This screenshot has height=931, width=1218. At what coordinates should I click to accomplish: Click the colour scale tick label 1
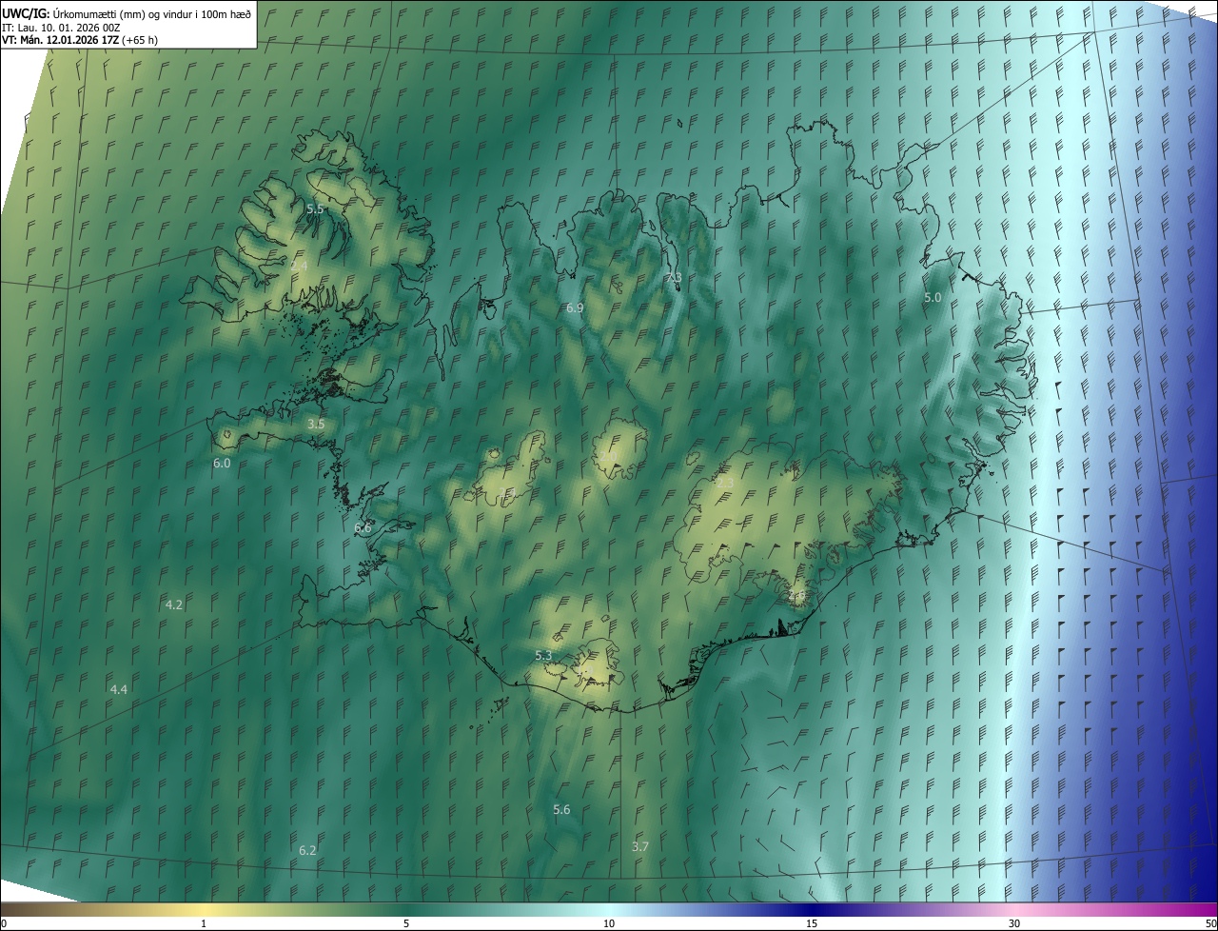pos(204,923)
